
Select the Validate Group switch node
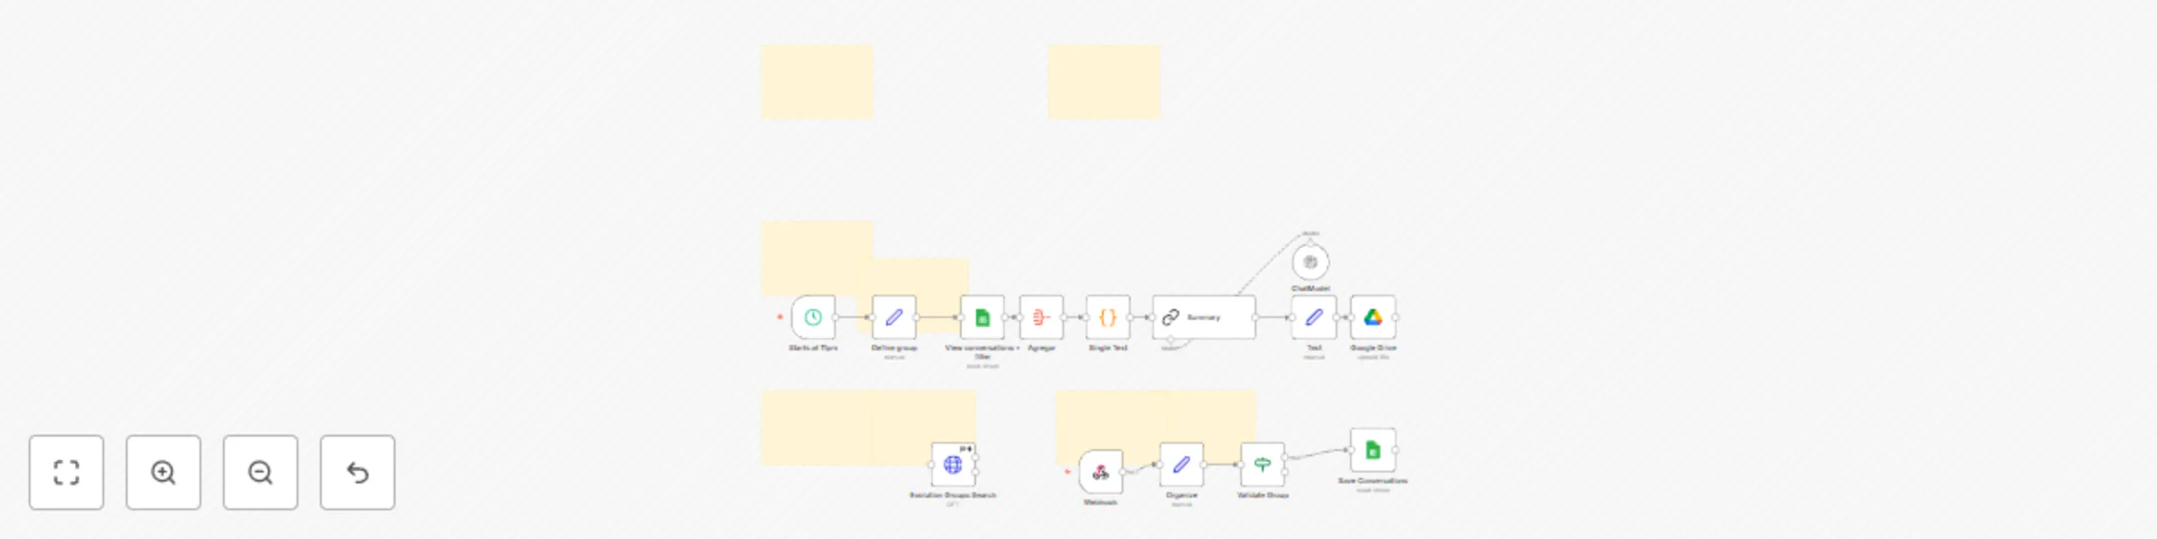pos(1263,464)
